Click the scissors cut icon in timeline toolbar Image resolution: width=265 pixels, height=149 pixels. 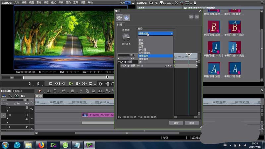(x=80, y=91)
